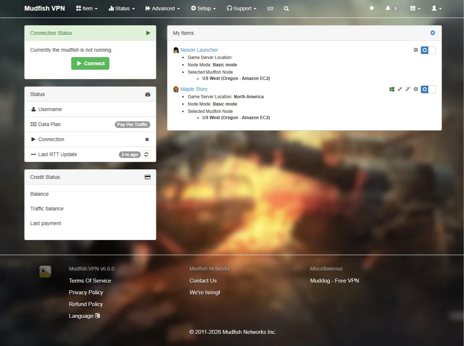Open the Nexon Launcher item link

point(199,50)
